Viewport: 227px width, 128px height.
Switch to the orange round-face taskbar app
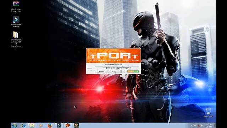tap(68, 125)
